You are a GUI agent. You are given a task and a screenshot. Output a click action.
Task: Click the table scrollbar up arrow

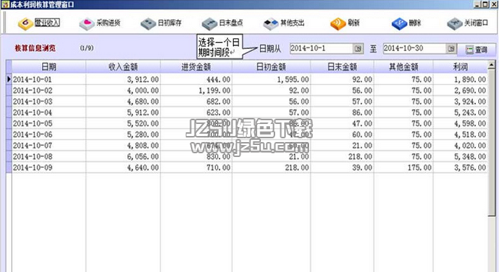point(492,65)
